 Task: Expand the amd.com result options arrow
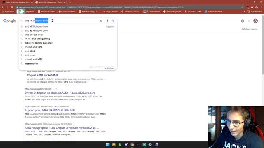[69, 72]
